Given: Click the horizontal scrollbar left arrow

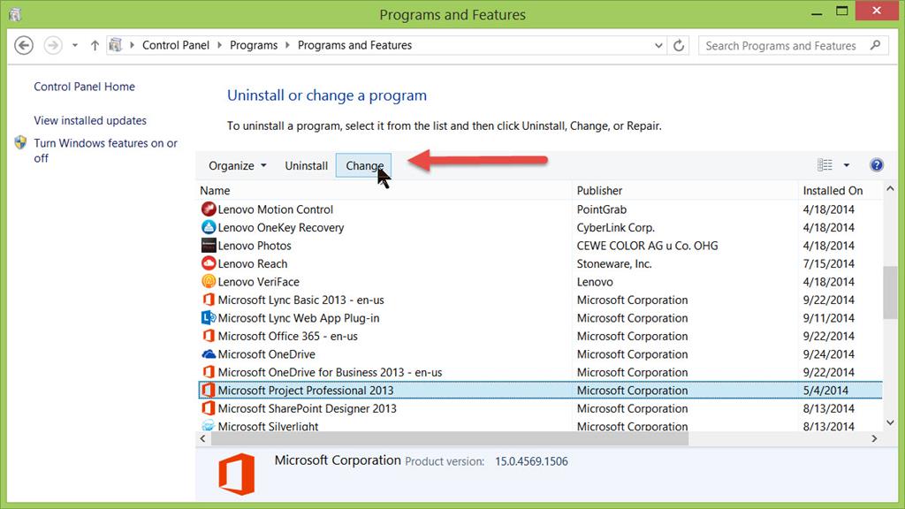Looking at the screenshot, I should coord(202,438).
